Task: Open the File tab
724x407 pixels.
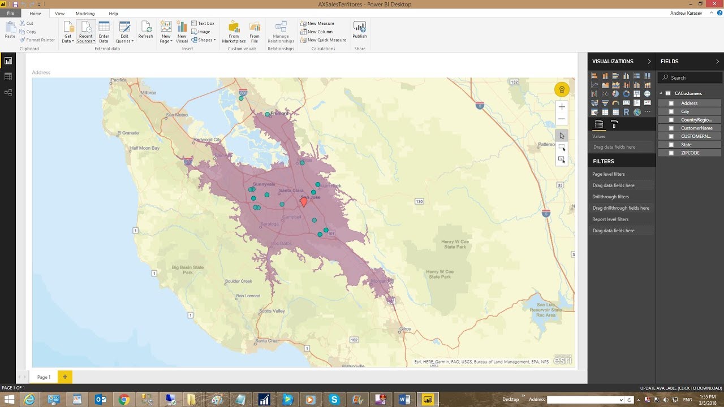Action: [x=11, y=13]
